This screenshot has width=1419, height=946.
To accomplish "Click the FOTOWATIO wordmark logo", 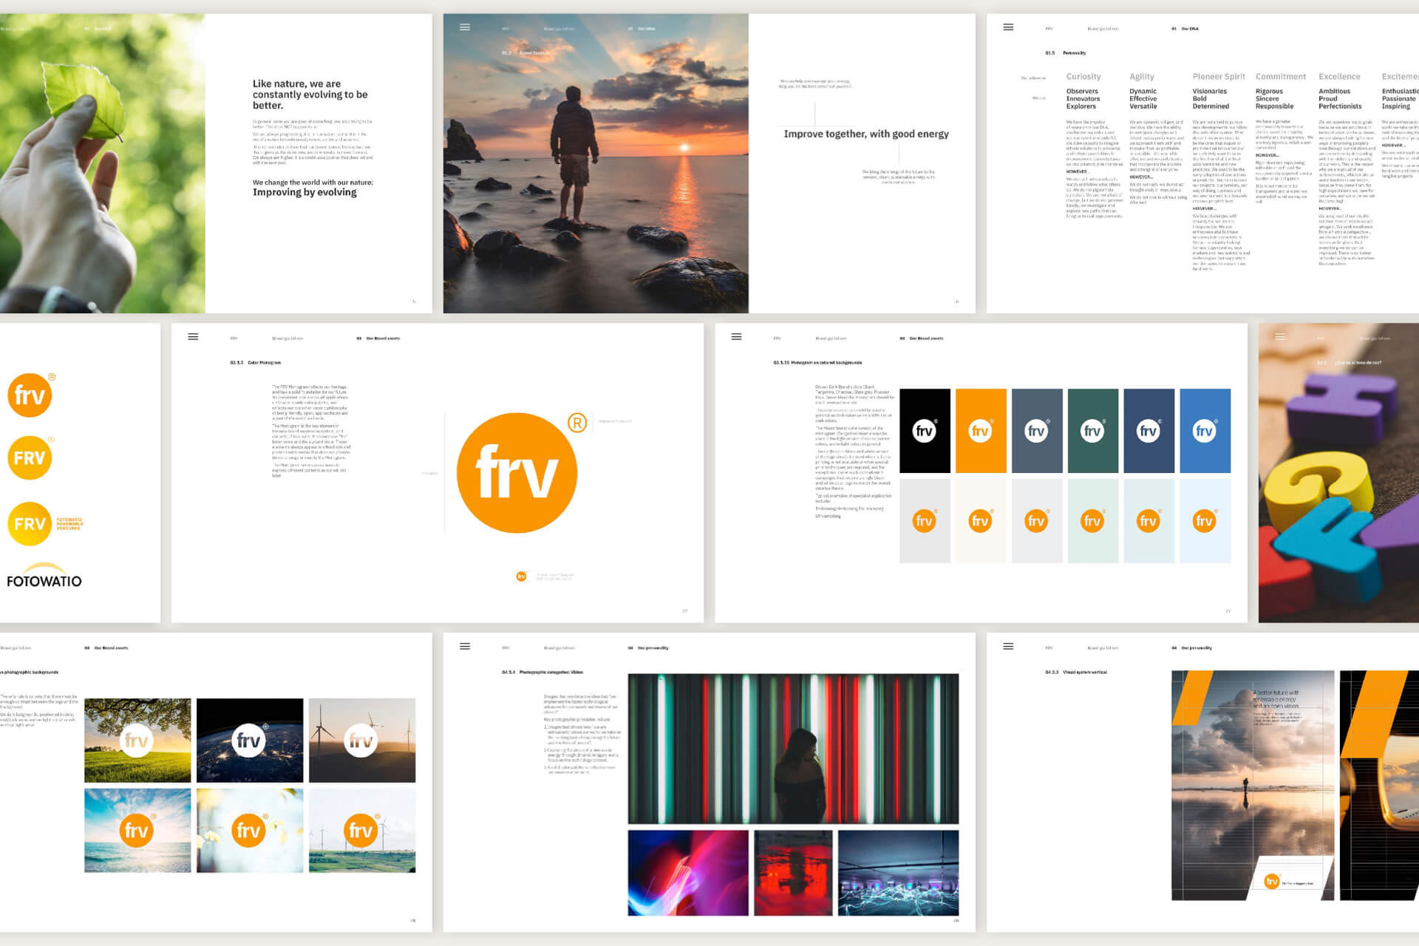I will click(44, 576).
